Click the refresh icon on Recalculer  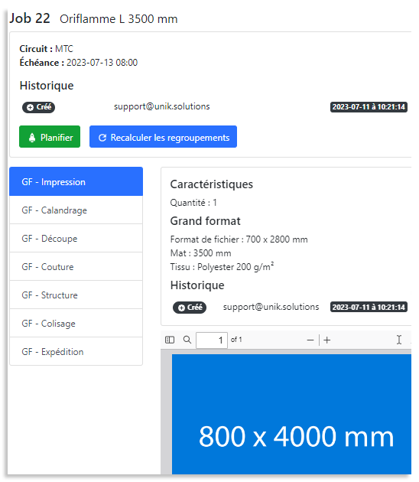click(x=102, y=138)
